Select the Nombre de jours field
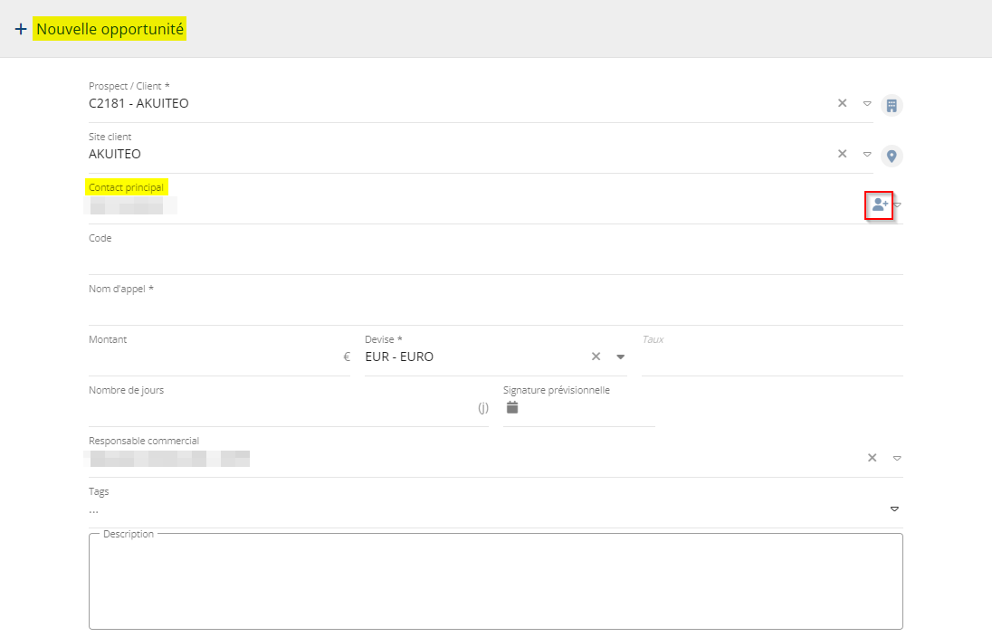The width and height of the screenshot is (992, 637). pyautogui.click(x=281, y=408)
